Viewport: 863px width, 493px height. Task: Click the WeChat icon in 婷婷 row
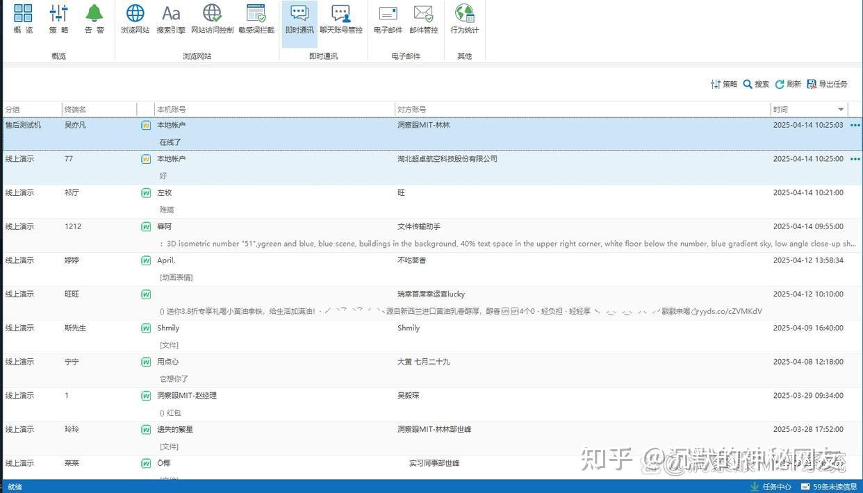[146, 260]
